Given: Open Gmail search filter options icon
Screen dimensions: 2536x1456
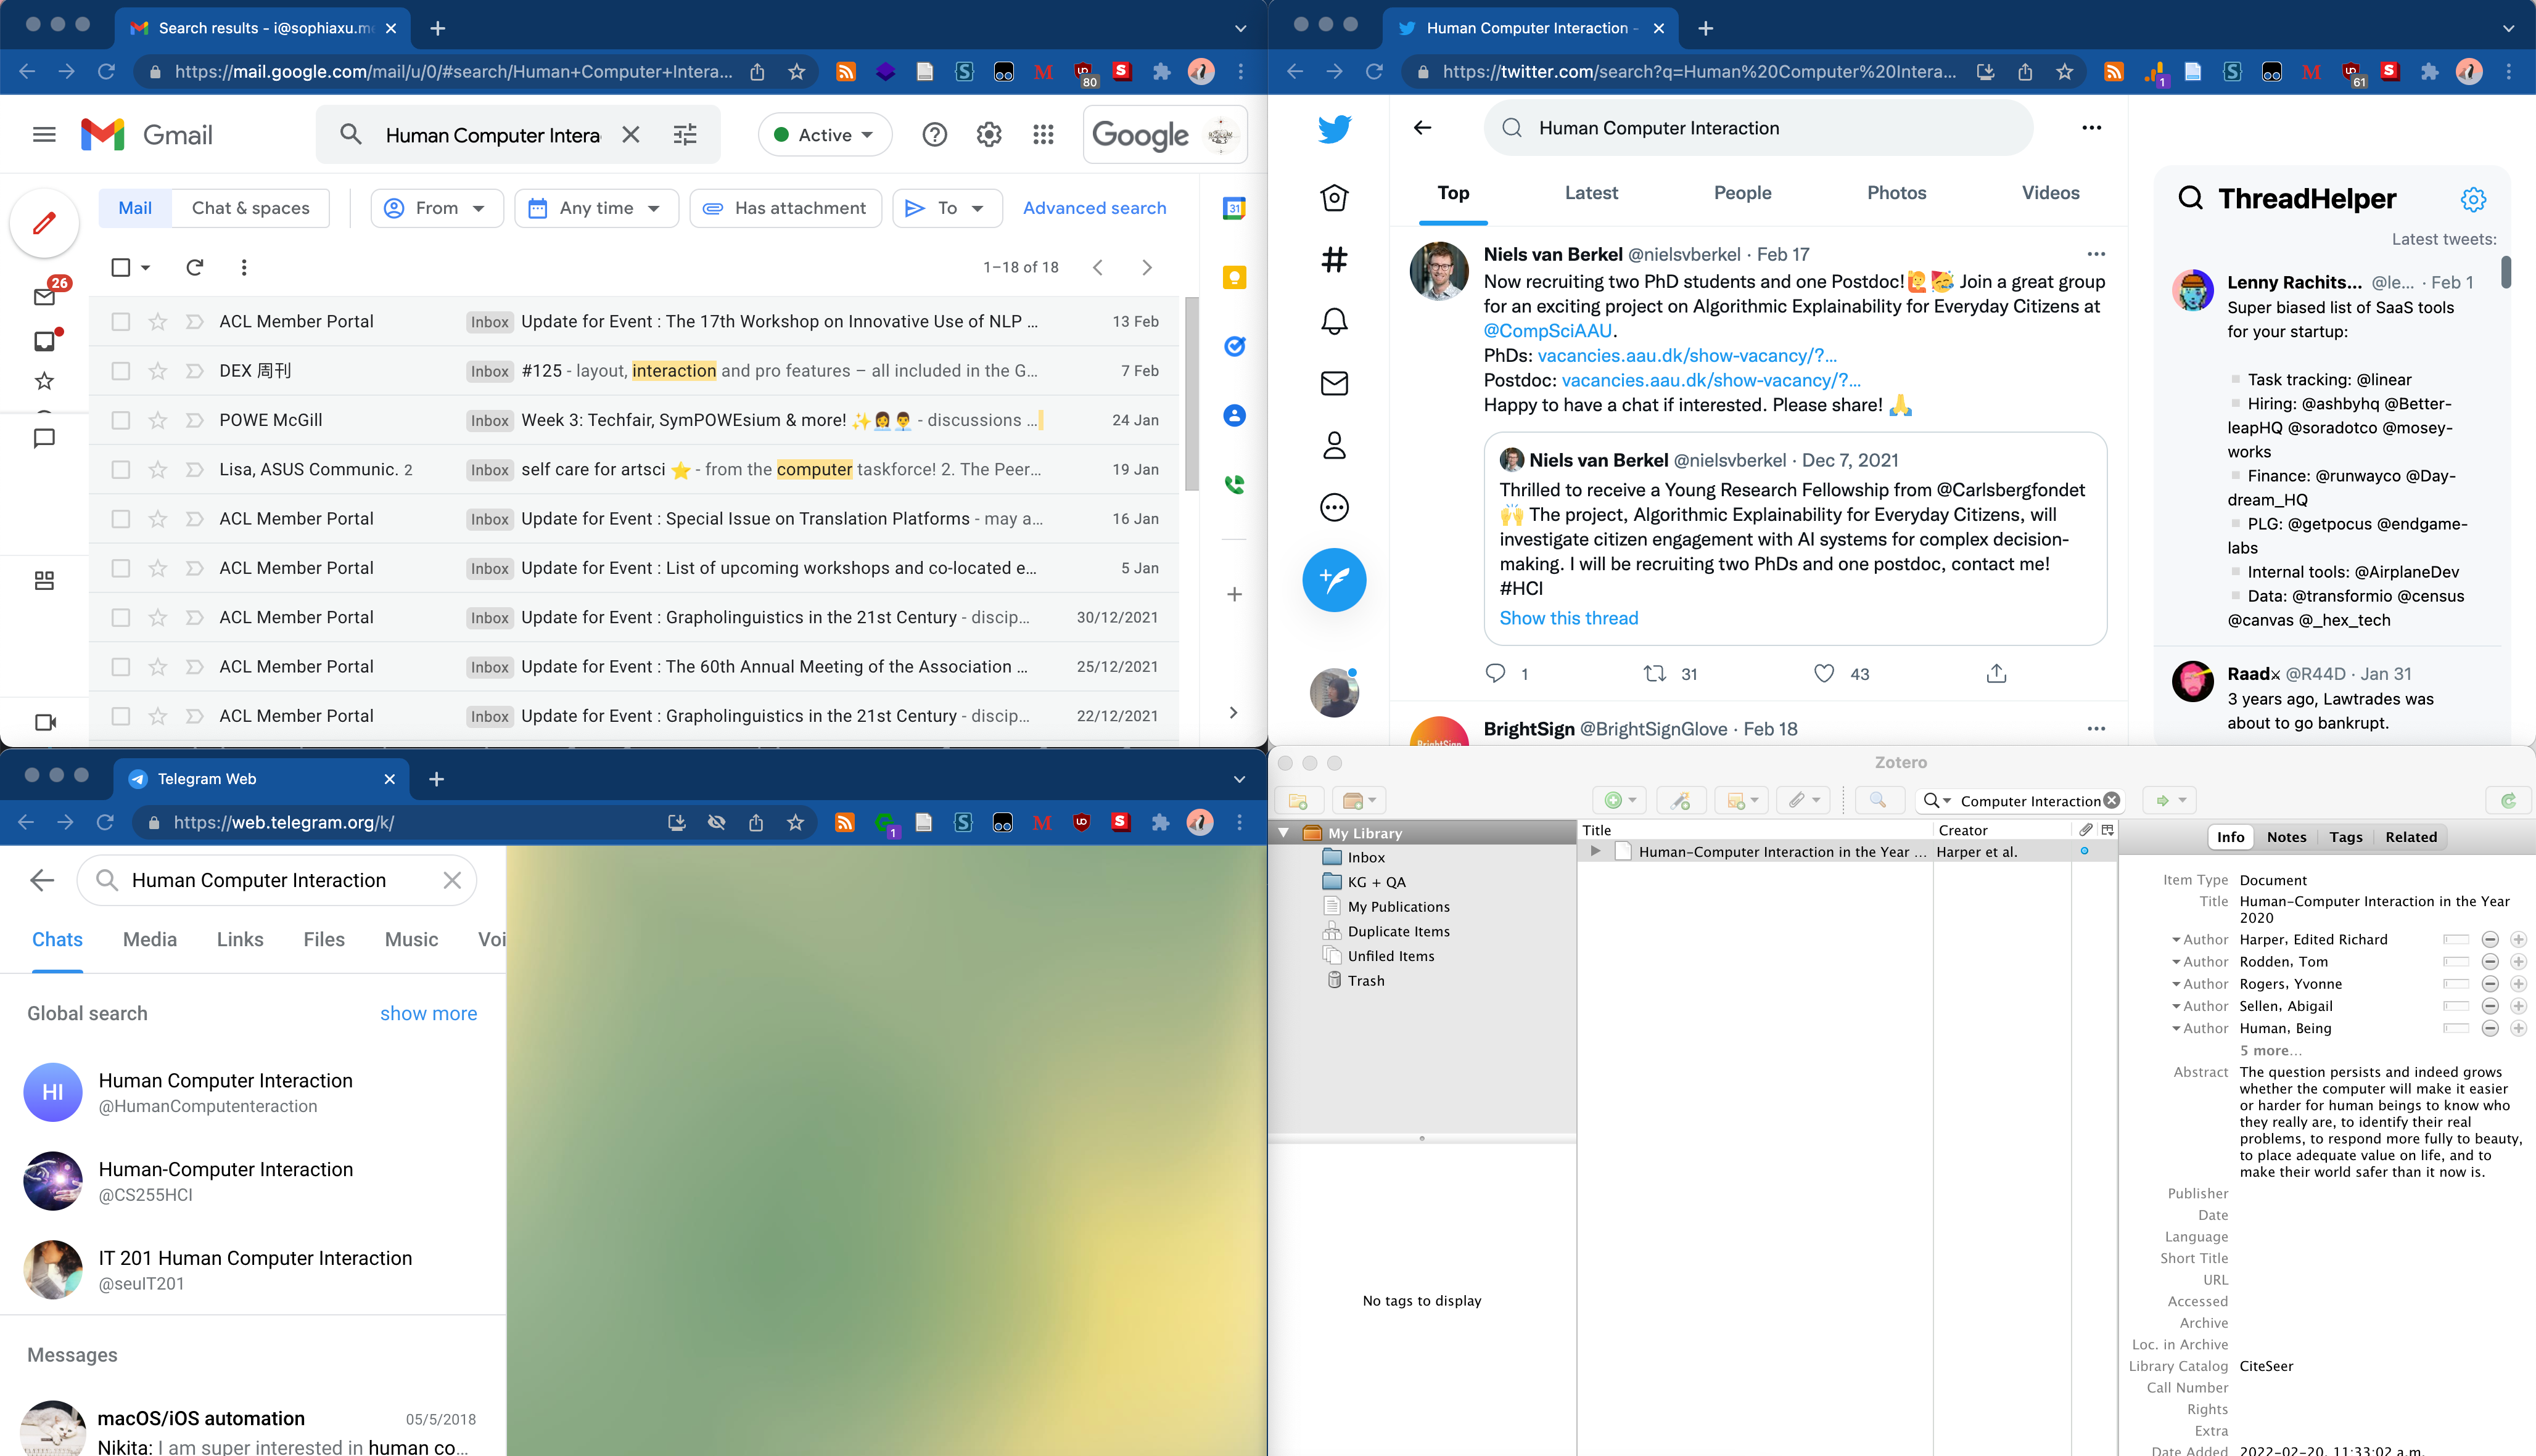Looking at the screenshot, I should [685, 135].
